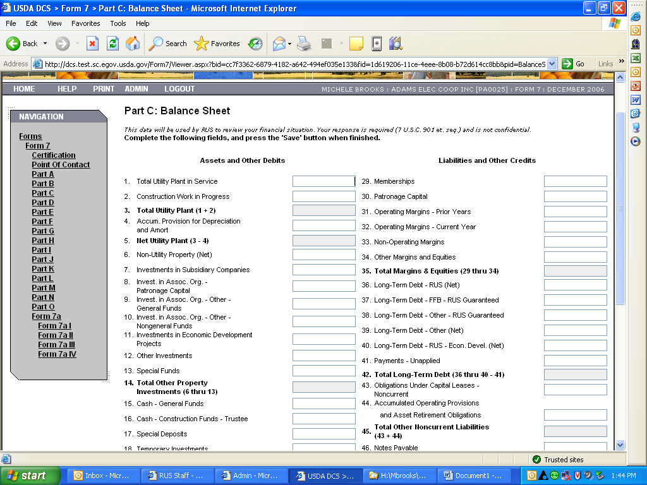
Task: Open the address bar URL dropdown
Action: pyautogui.click(x=552, y=64)
